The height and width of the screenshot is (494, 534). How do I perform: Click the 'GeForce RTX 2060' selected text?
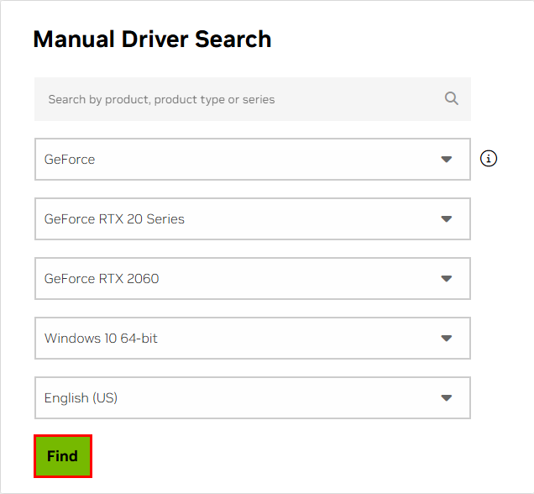click(102, 279)
